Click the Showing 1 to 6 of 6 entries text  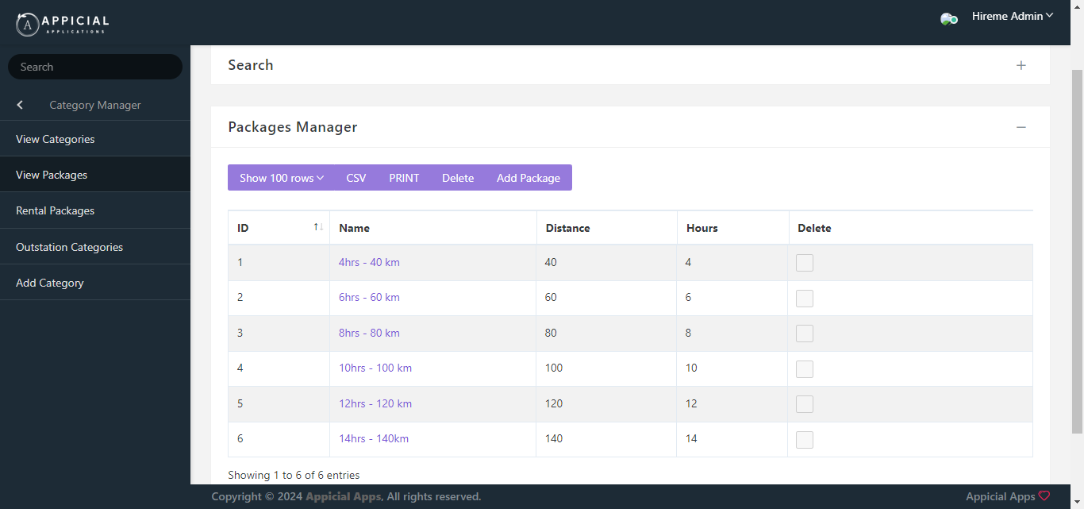294,475
